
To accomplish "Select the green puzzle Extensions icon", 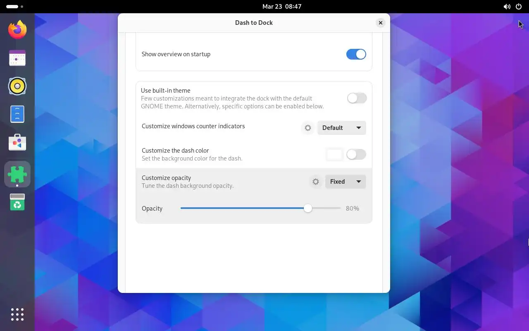I will 17,174.
